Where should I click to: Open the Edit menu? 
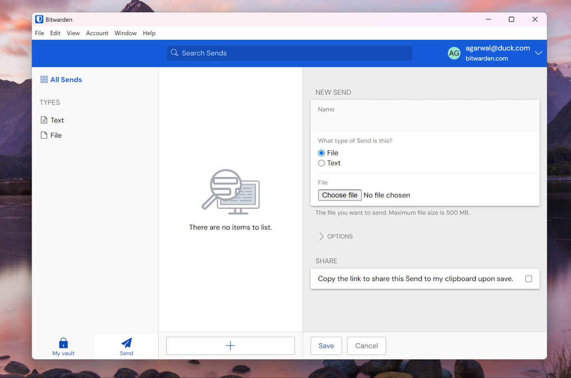click(55, 33)
